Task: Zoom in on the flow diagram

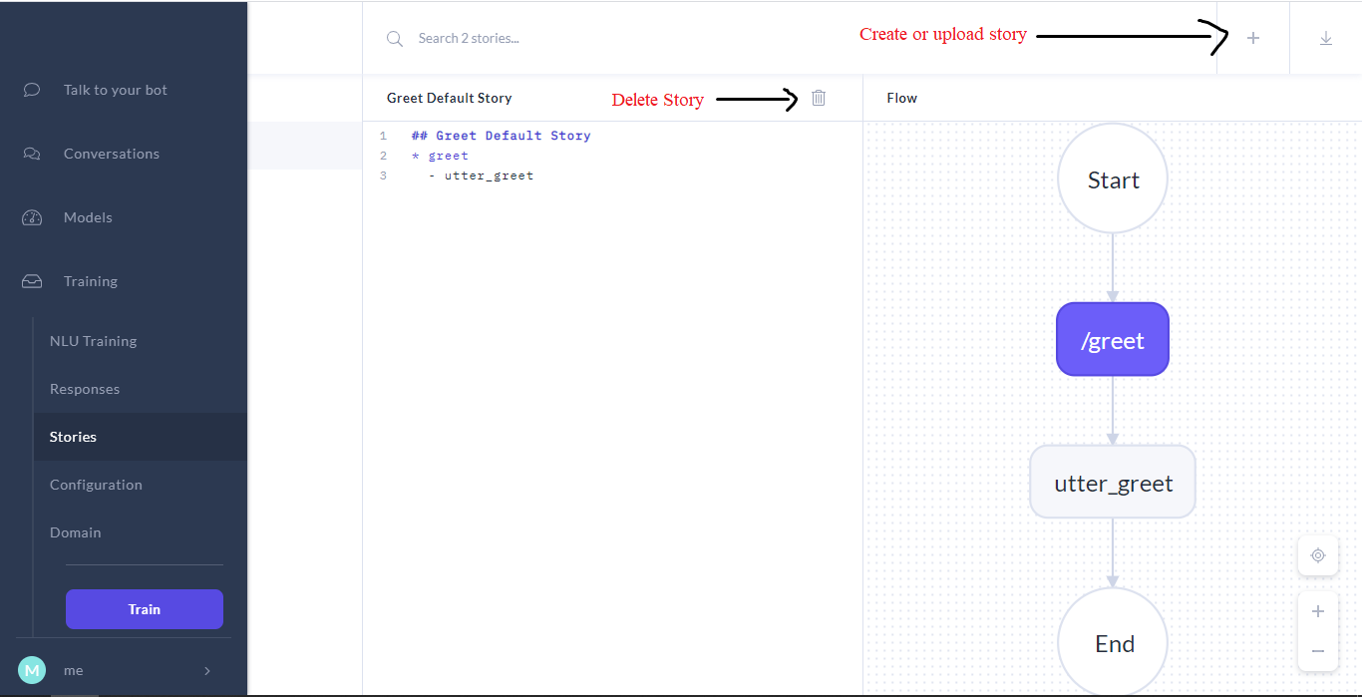Action: pyautogui.click(x=1317, y=611)
